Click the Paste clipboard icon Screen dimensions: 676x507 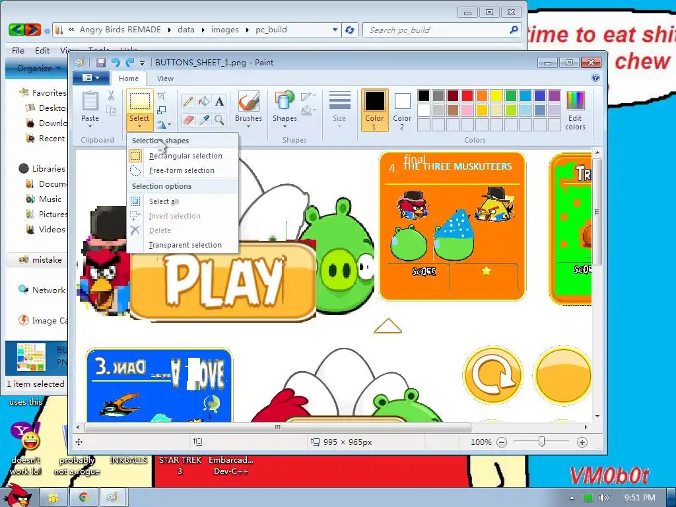(90, 101)
